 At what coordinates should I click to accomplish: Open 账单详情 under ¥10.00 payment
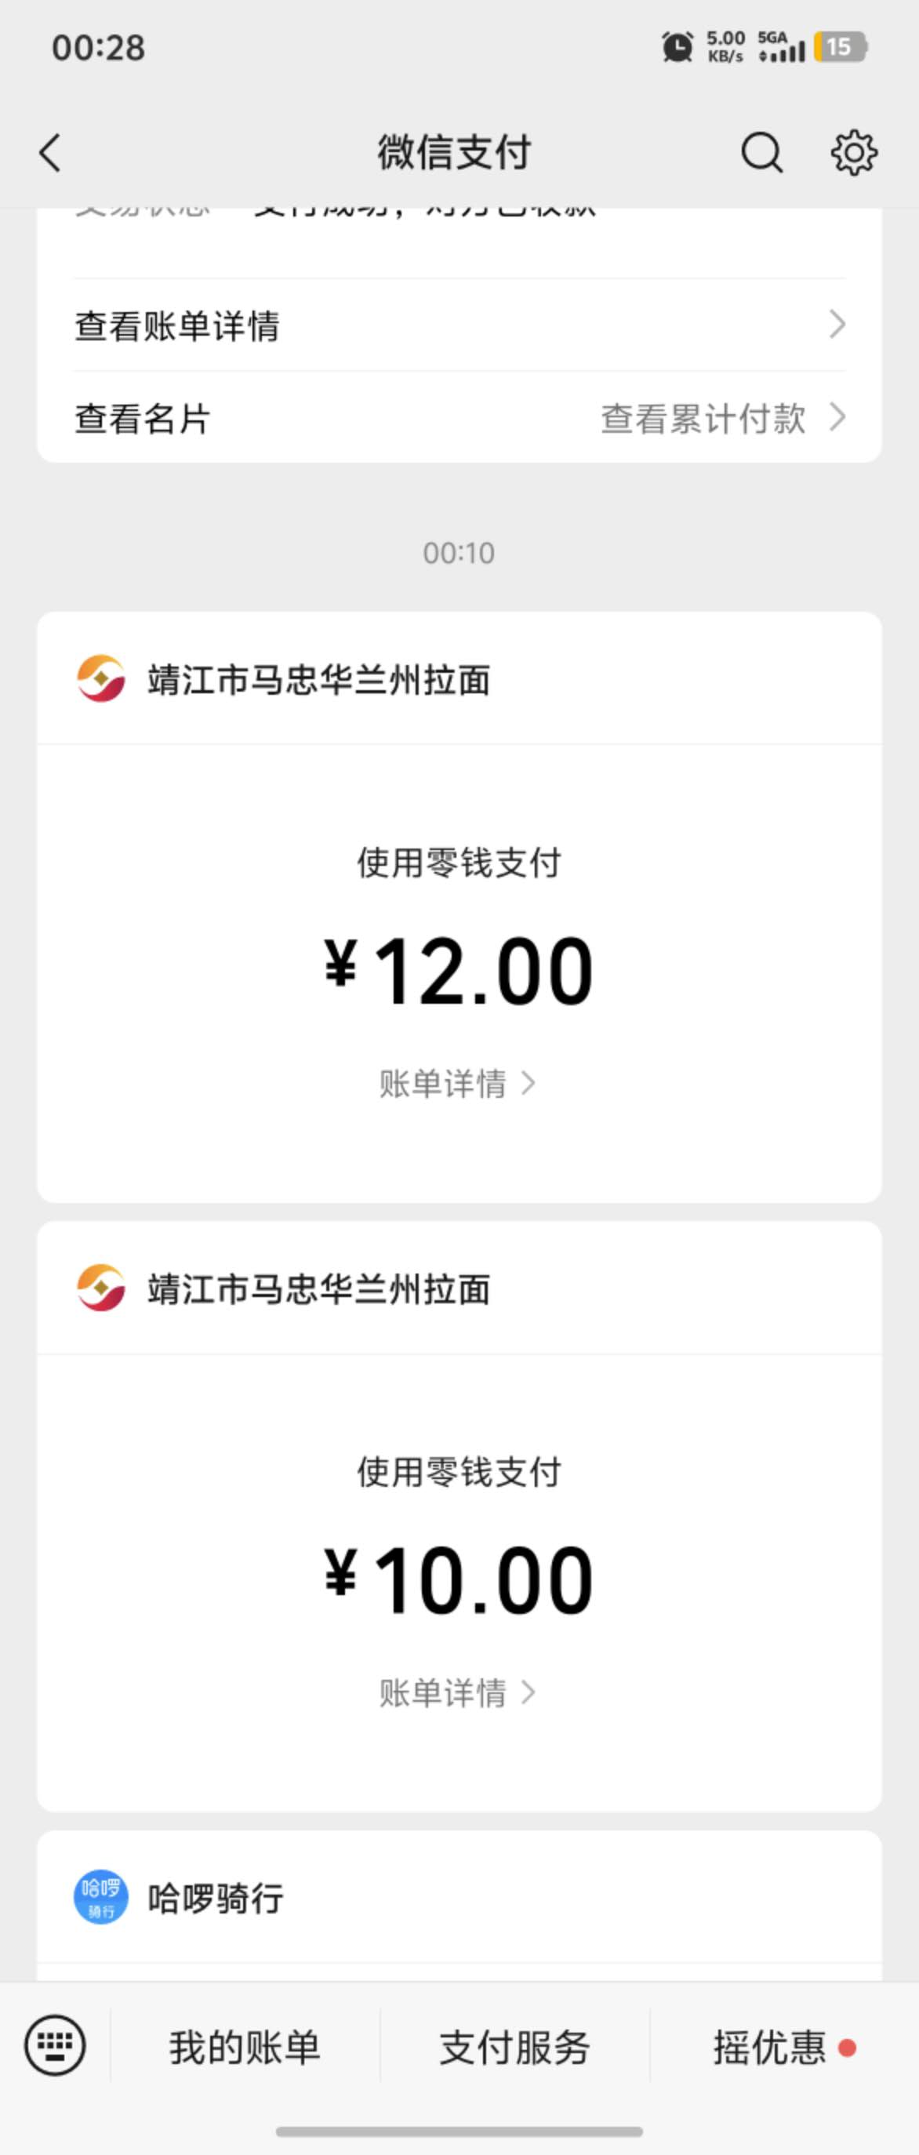tap(457, 1692)
